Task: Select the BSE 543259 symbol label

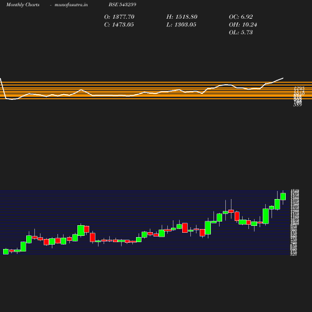Action: [122, 4]
